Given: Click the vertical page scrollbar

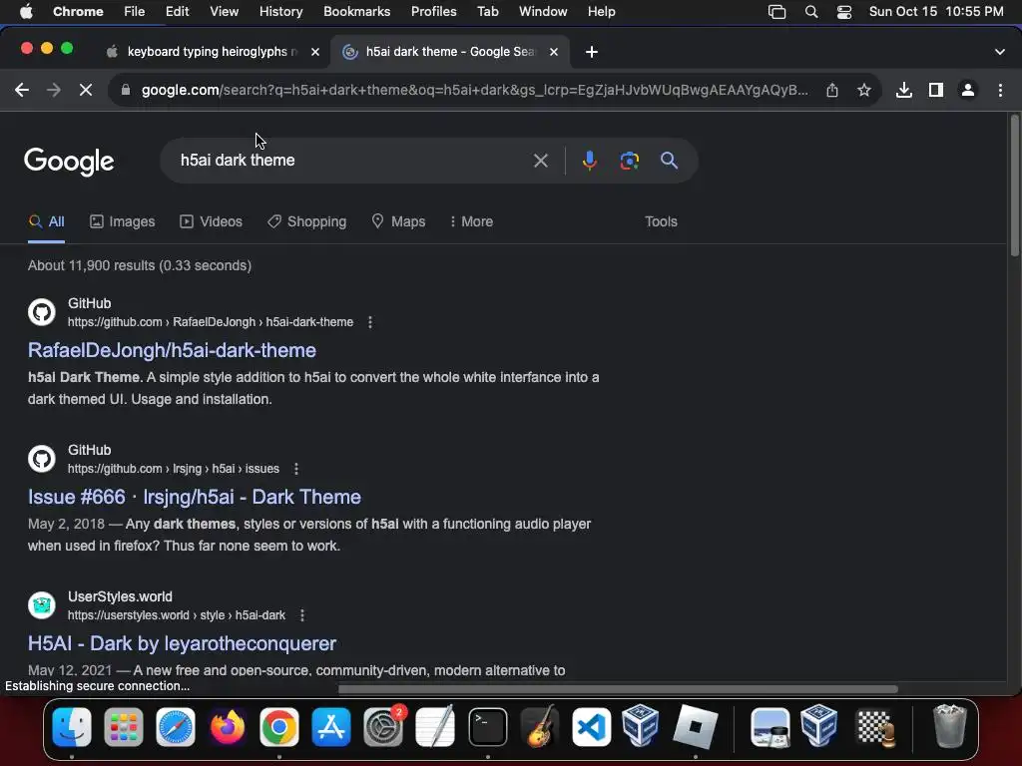Looking at the screenshot, I should [x=1014, y=186].
